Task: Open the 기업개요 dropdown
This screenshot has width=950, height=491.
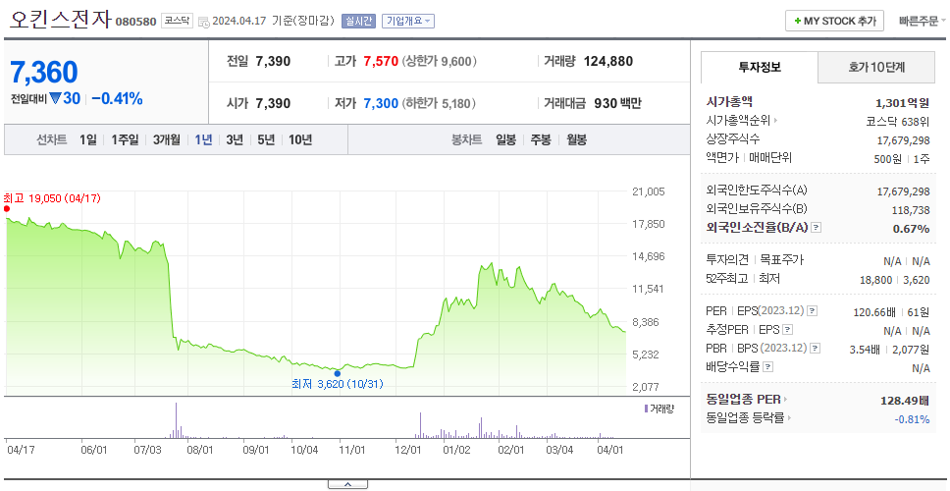Action: pyautogui.click(x=407, y=22)
